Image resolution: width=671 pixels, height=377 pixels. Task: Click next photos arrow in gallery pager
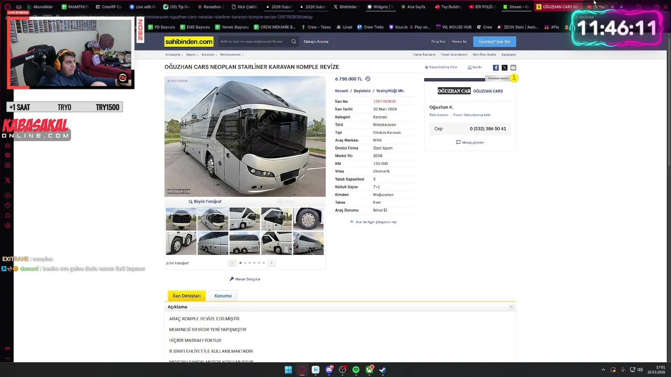click(x=271, y=263)
